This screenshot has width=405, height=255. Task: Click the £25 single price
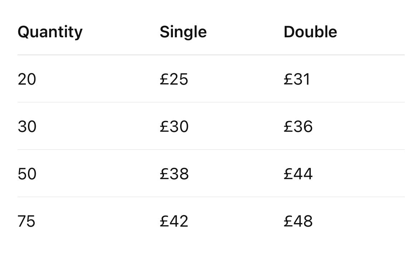click(174, 79)
